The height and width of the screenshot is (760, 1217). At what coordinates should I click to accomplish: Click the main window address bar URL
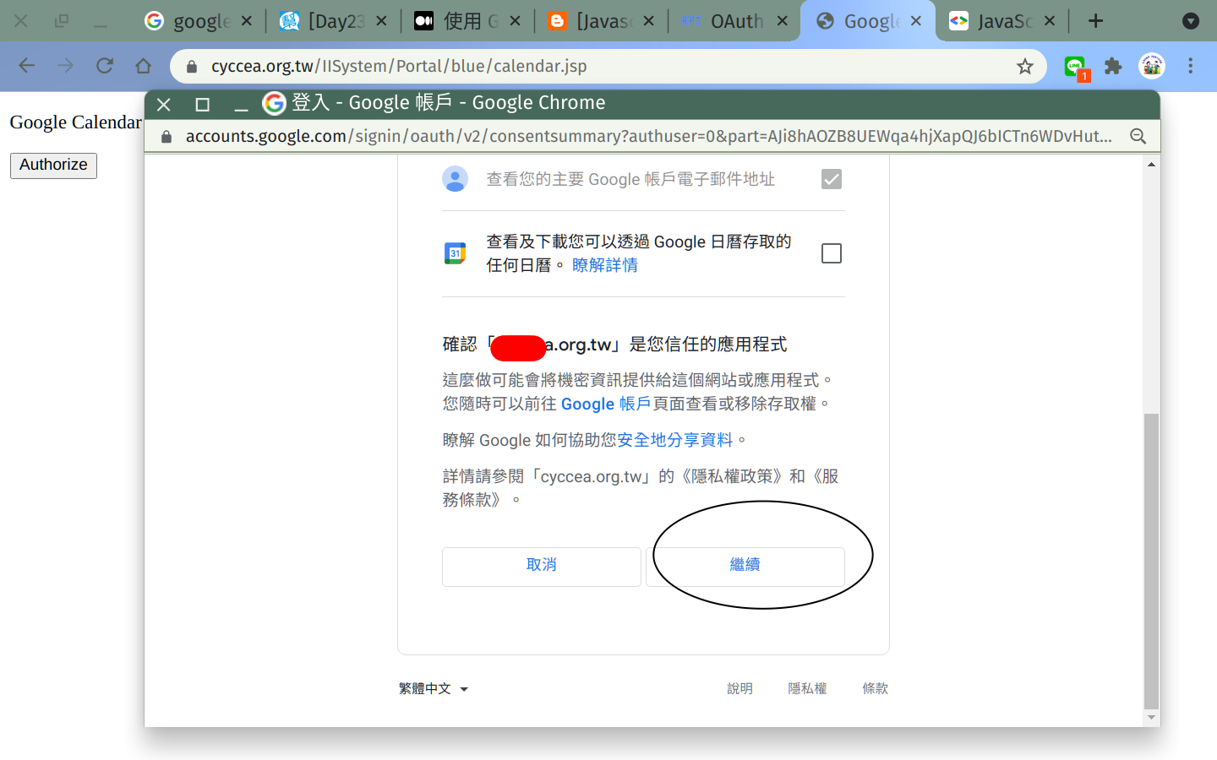(x=399, y=66)
